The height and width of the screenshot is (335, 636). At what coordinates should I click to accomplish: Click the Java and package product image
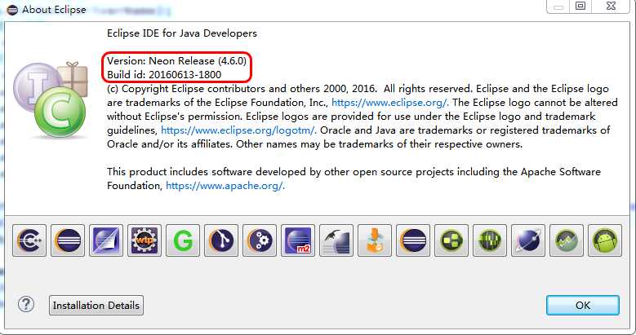[x=51, y=99]
